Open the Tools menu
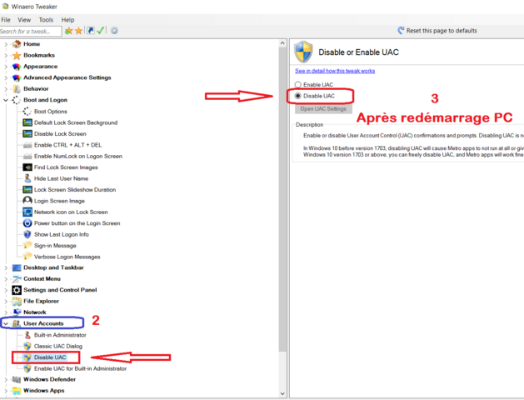Screen dimensions: 524x400 (46, 19)
